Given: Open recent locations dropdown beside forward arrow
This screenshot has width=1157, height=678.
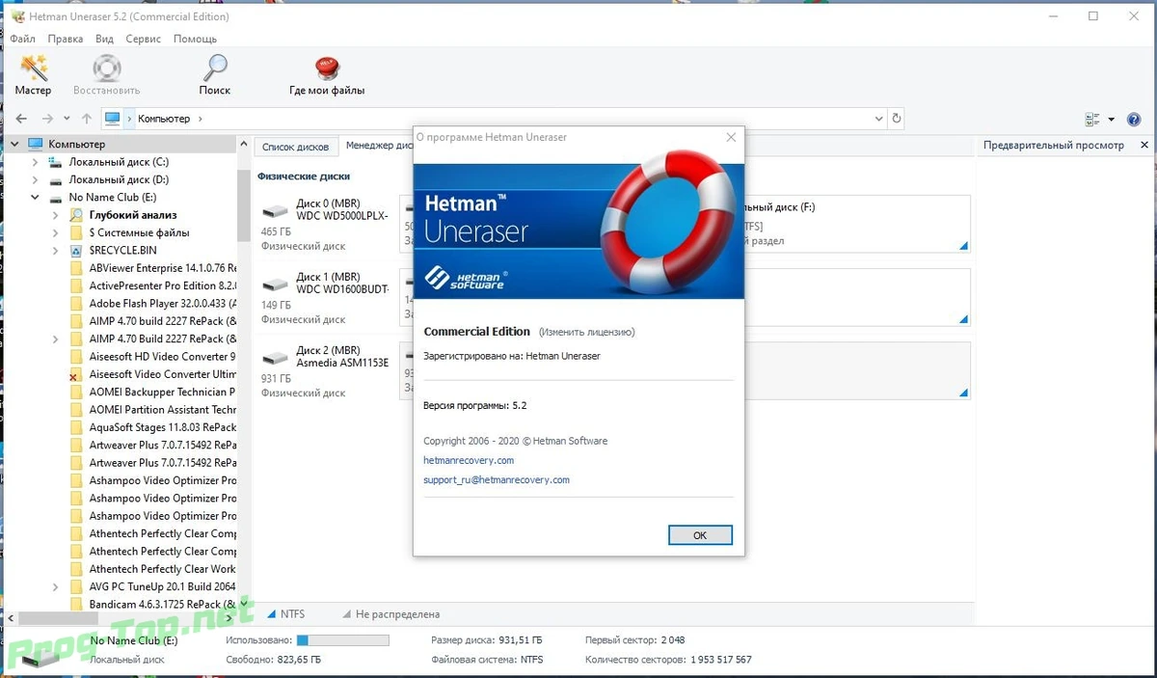Looking at the screenshot, I should (x=67, y=119).
